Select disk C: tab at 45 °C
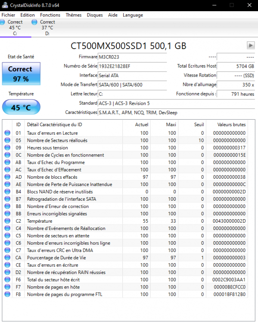This screenshot has height=323, width=258. [x=15, y=28]
